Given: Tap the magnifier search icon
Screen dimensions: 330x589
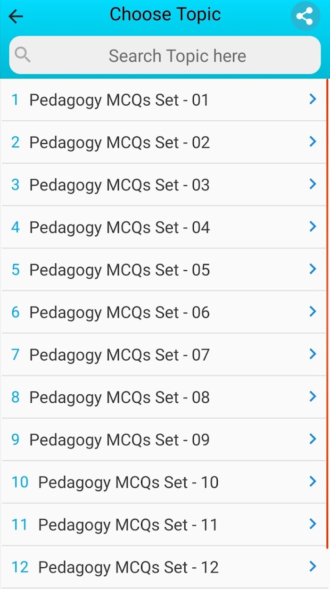Looking at the screenshot, I should point(22,55).
